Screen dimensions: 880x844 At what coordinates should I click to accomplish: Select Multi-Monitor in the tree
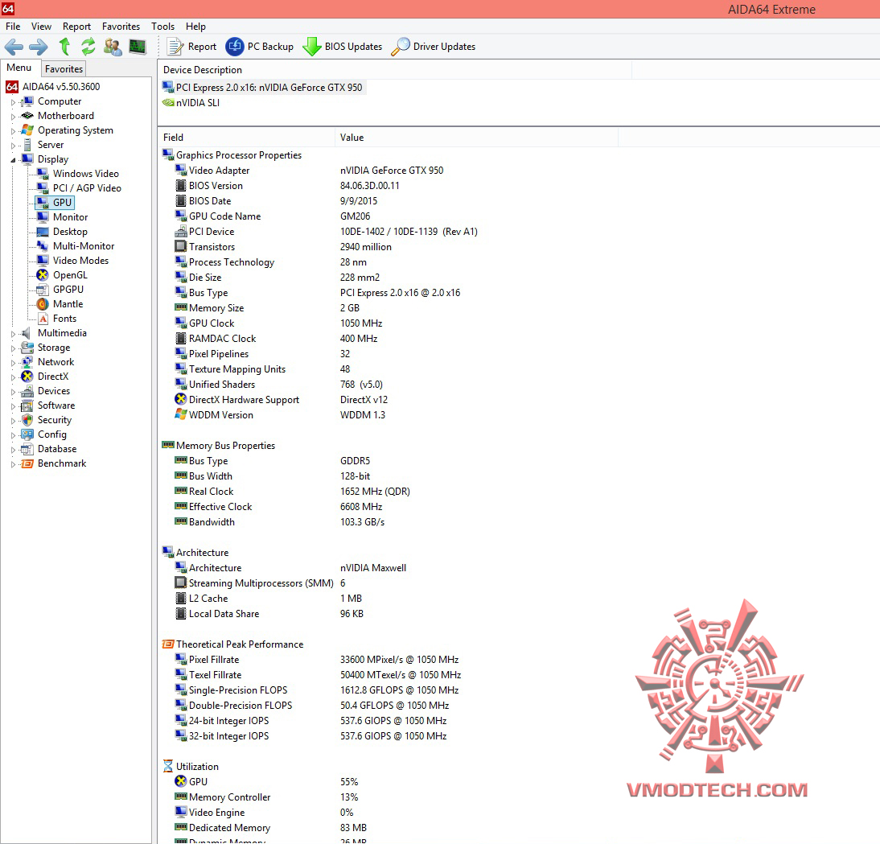coord(84,246)
